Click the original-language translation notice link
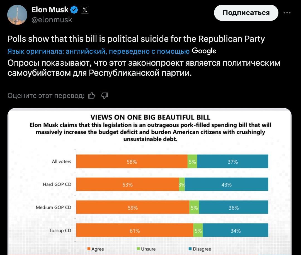Screen dimensions: 301x255 (98, 52)
